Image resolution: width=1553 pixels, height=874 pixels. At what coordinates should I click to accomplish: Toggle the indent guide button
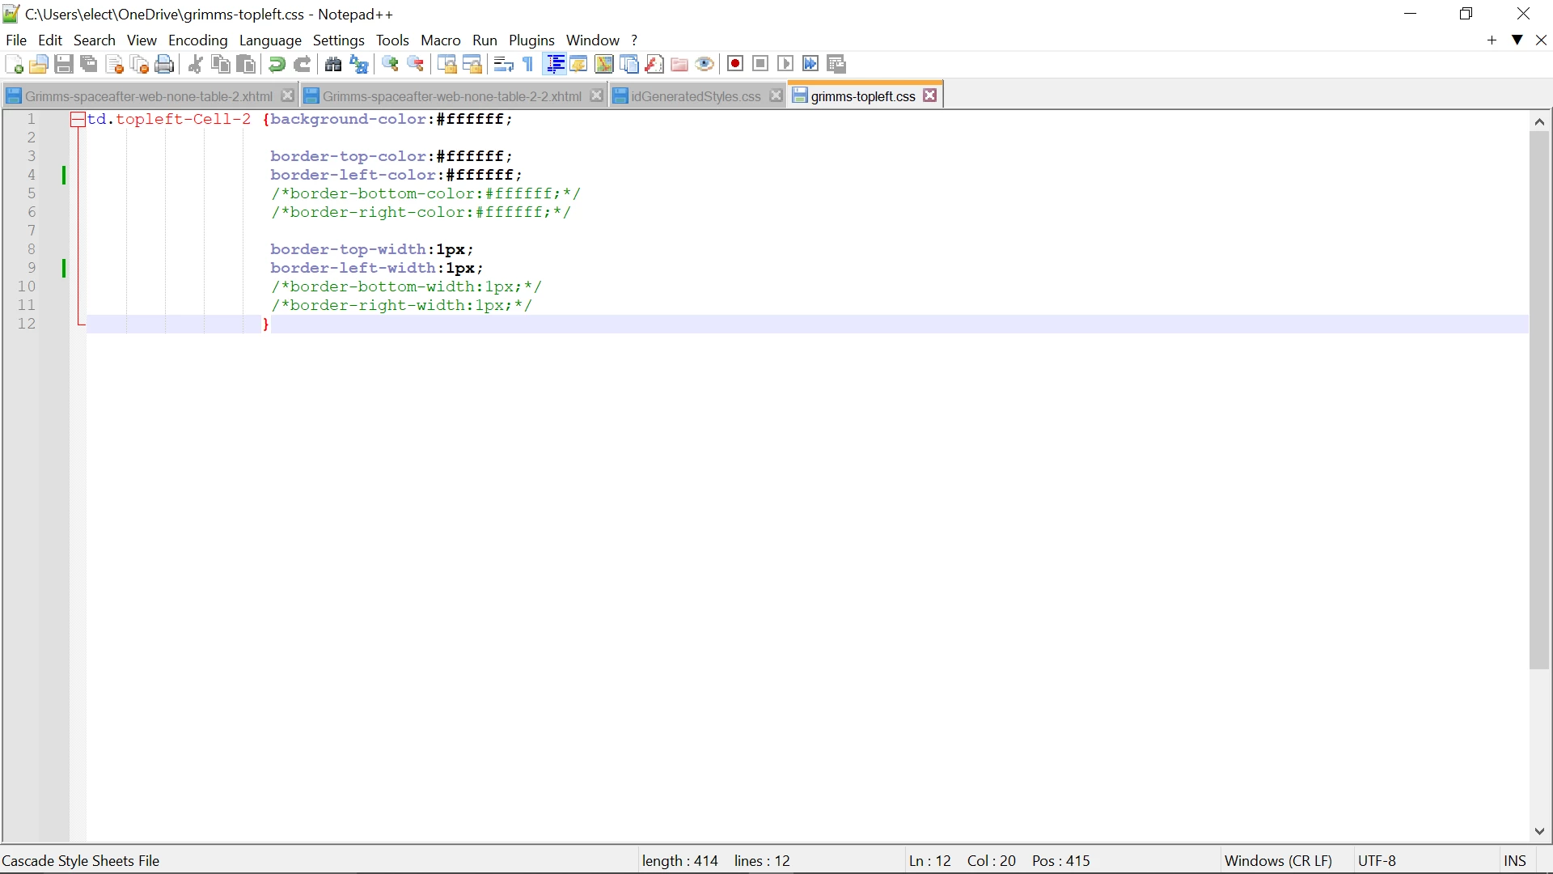coord(555,65)
